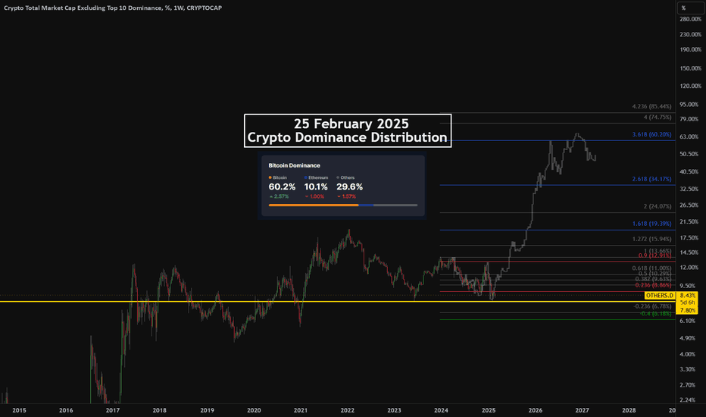Click the 2025 label on time axis
This screenshot has height=417, width=706.
pyautogui.click(x=489, y=410)
